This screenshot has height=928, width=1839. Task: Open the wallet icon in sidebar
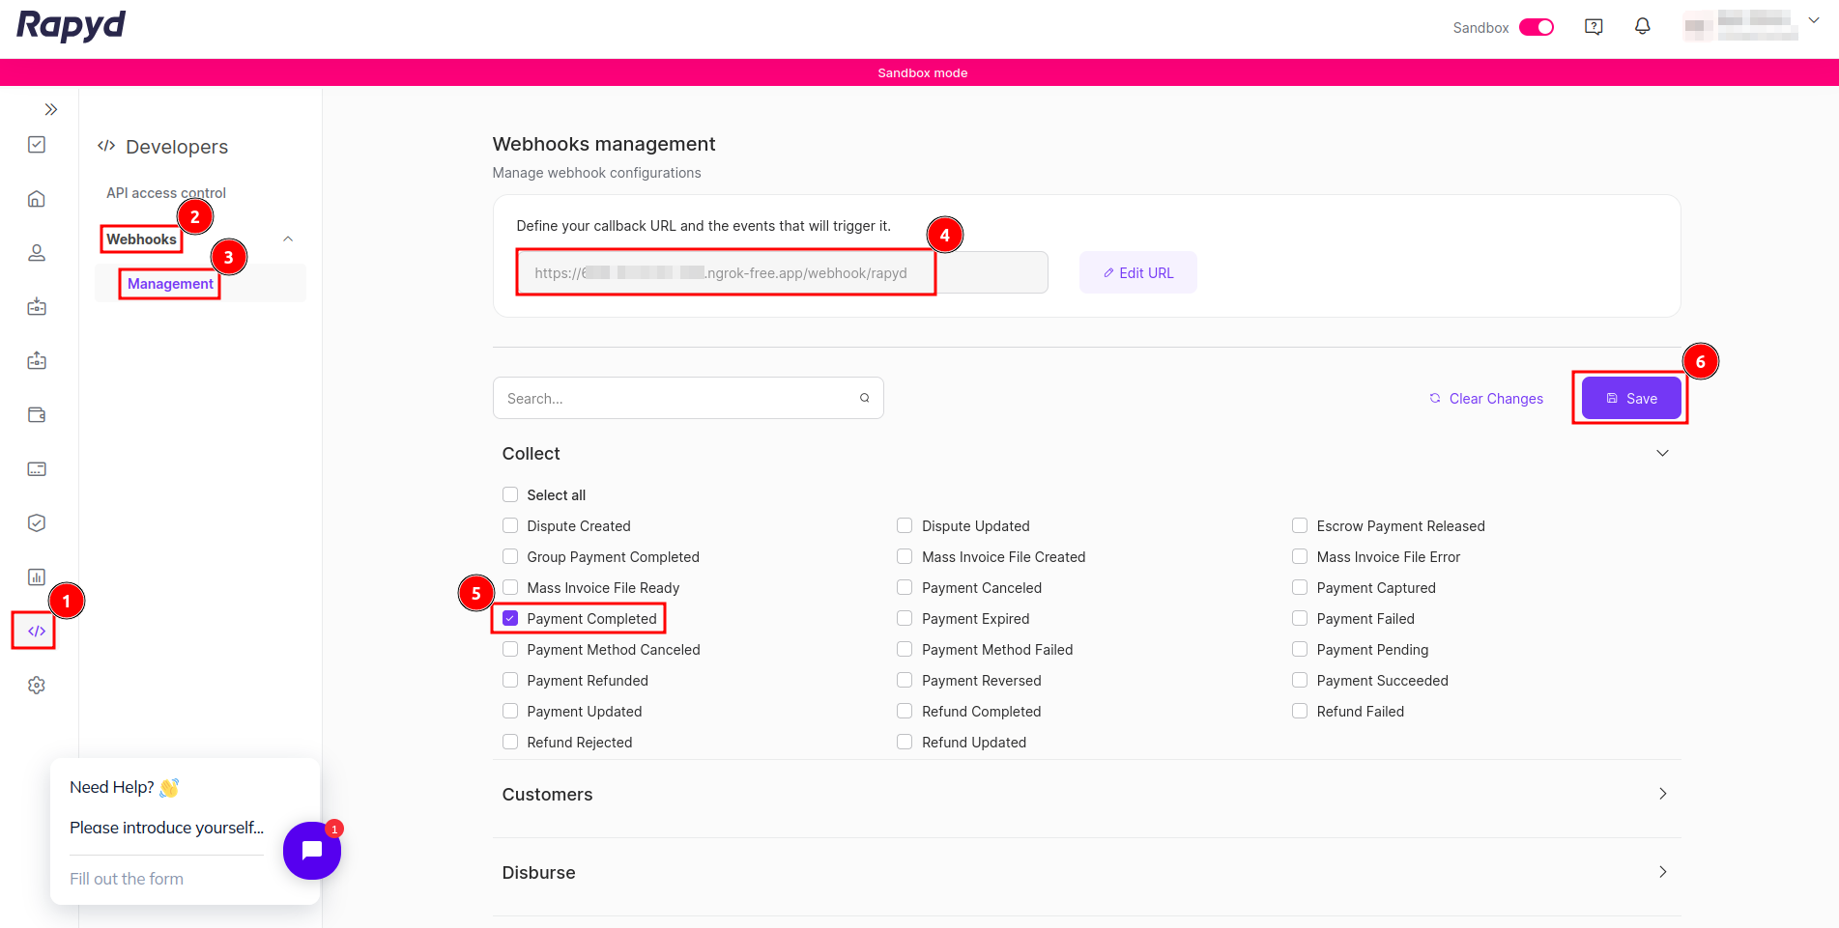(x=37, y=415)
